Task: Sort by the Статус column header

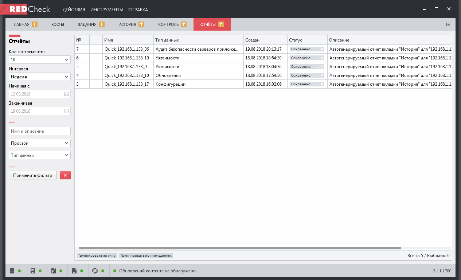Action: (307, 40)
